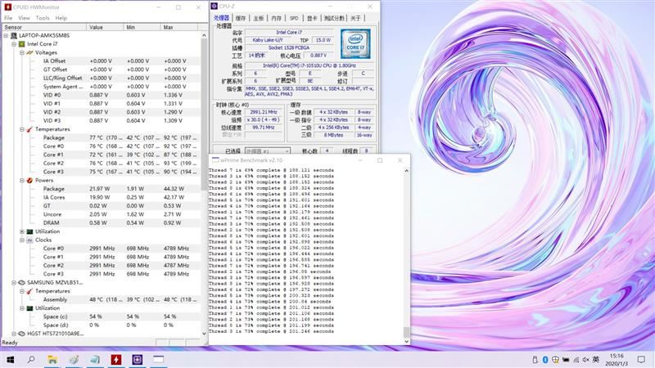The width and height of the screenshot is (655, 368).
Task: Switch to the 主板 tab in CPU-Z
Action: tap(259, 18)
